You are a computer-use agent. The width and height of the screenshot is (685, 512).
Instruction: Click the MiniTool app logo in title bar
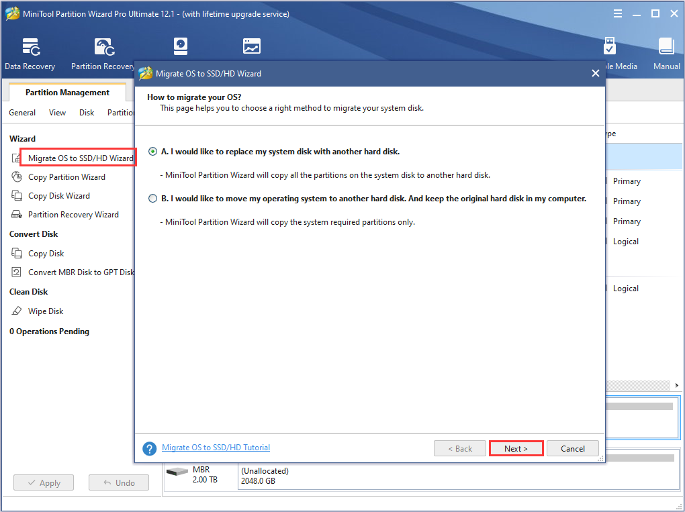point(12,14)
